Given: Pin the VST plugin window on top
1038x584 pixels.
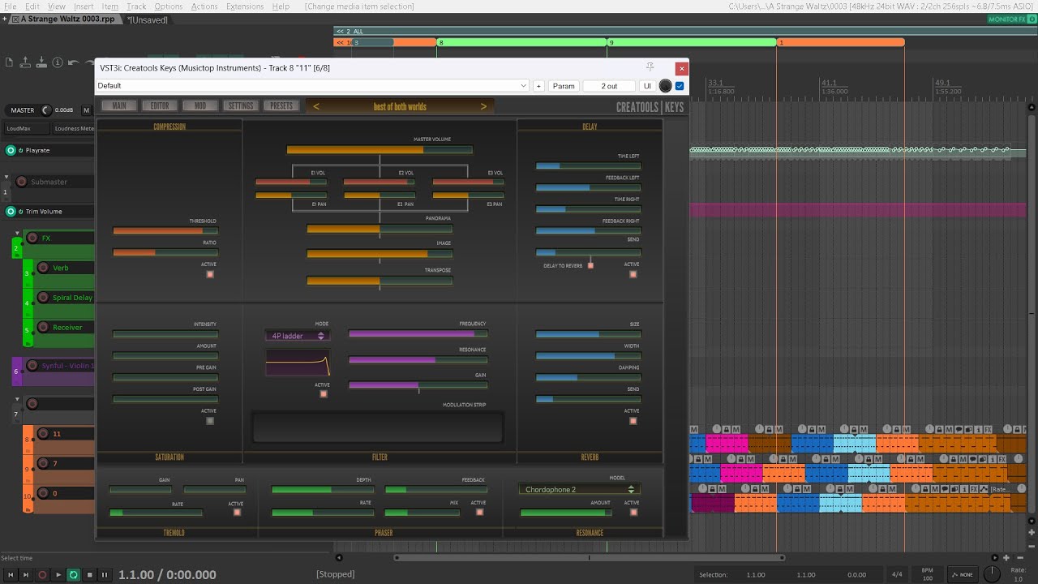Looking at the screenshot, I should [x=650, y=67].
